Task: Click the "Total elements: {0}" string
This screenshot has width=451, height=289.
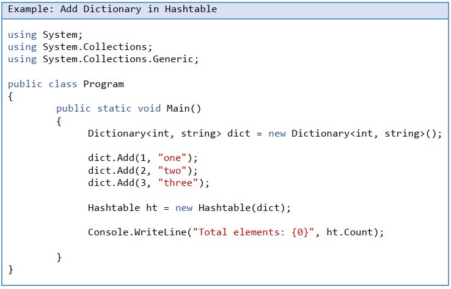Action: (254, 232)
